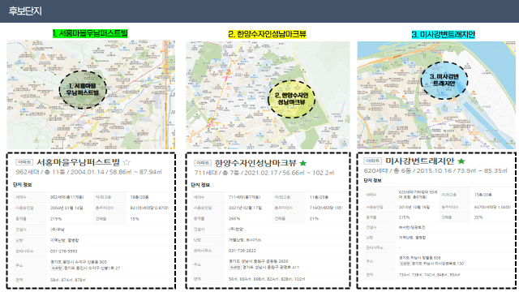Select the blue circle marker on third map
This screenshot has width=519, height=292.
coord(444,80)
